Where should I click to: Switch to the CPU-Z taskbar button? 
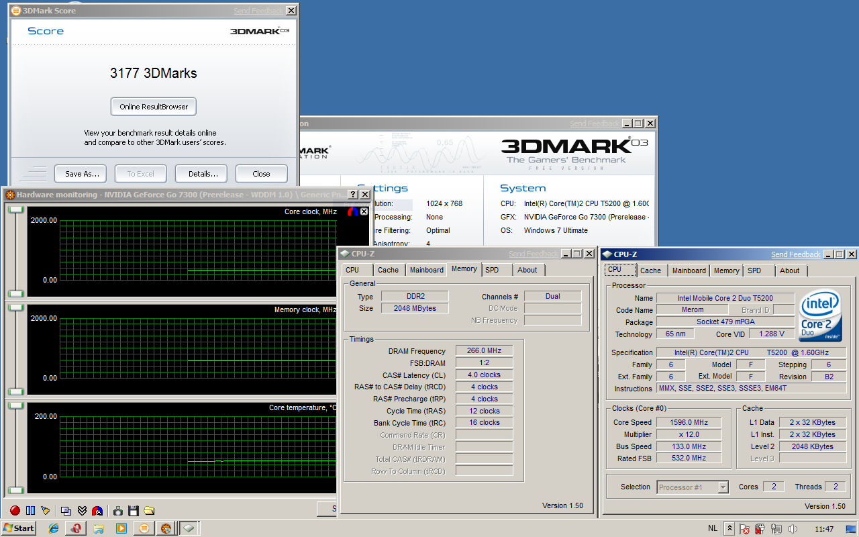(x=189, y=528)
